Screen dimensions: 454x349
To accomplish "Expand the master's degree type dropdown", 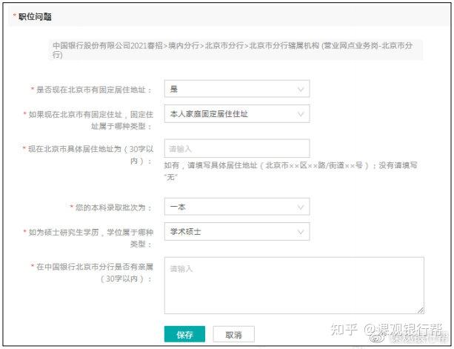I will 237,232.
